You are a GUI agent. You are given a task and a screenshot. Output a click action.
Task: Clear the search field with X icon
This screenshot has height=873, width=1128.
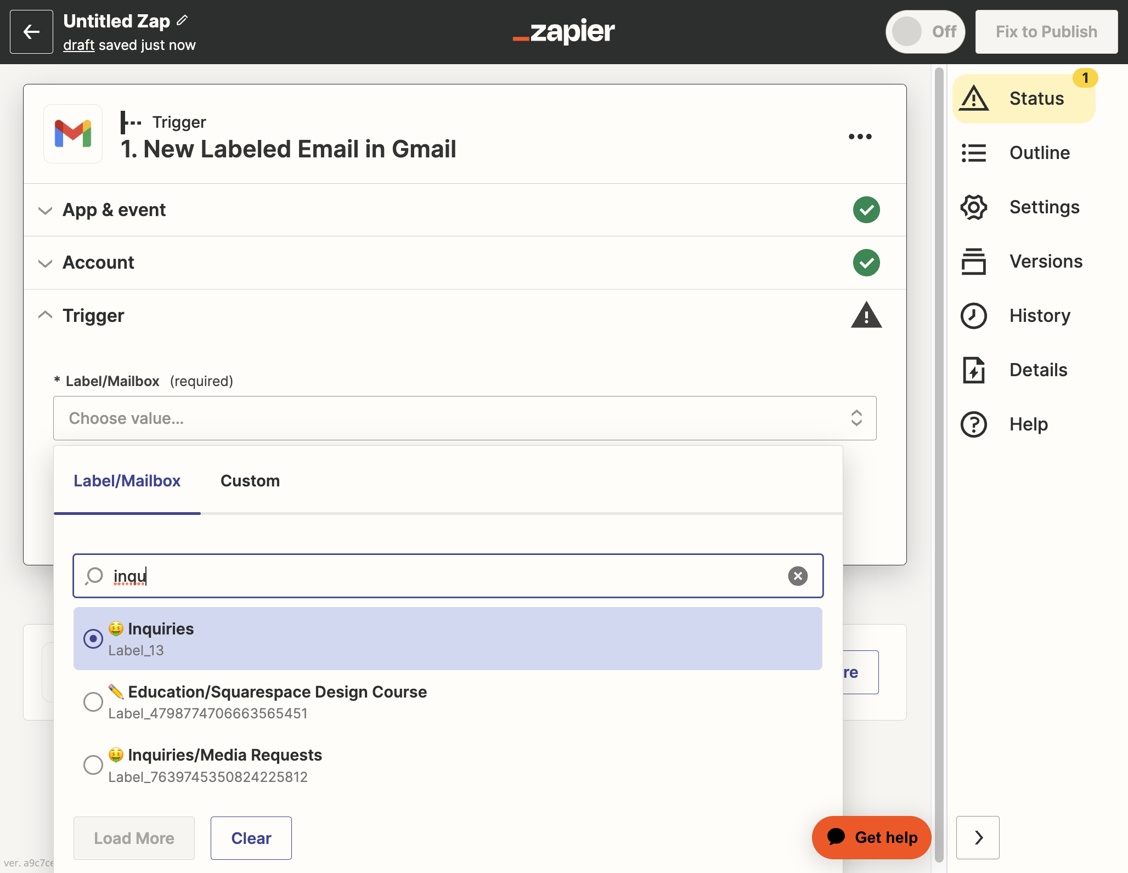click(x=798, y=576)
